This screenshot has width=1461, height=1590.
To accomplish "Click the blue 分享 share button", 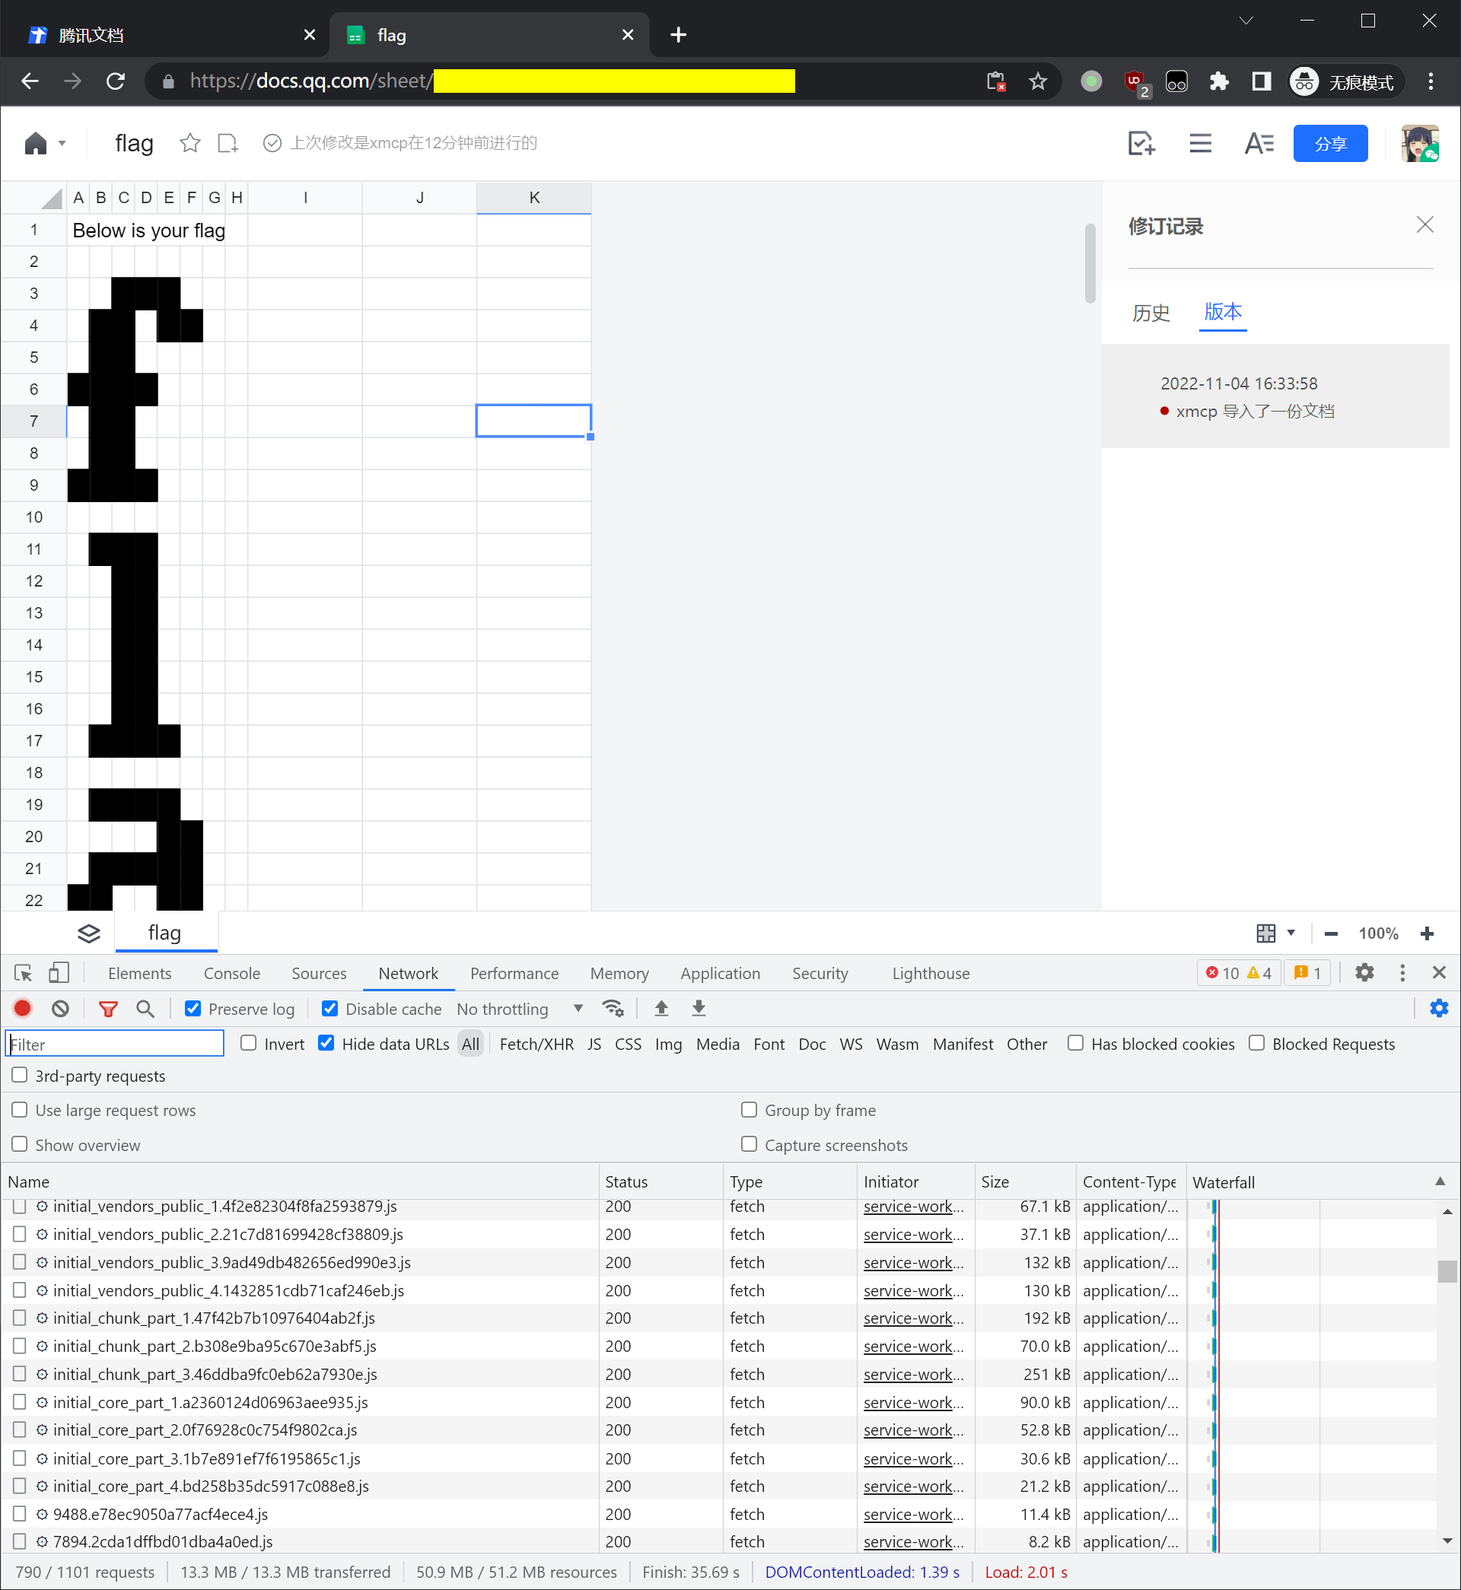I will click(1330, 143).
